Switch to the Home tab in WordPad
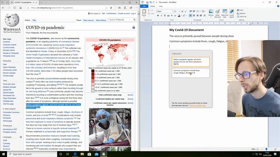The image size is (280, 157). pyautogui.click(x=152, y=6)
